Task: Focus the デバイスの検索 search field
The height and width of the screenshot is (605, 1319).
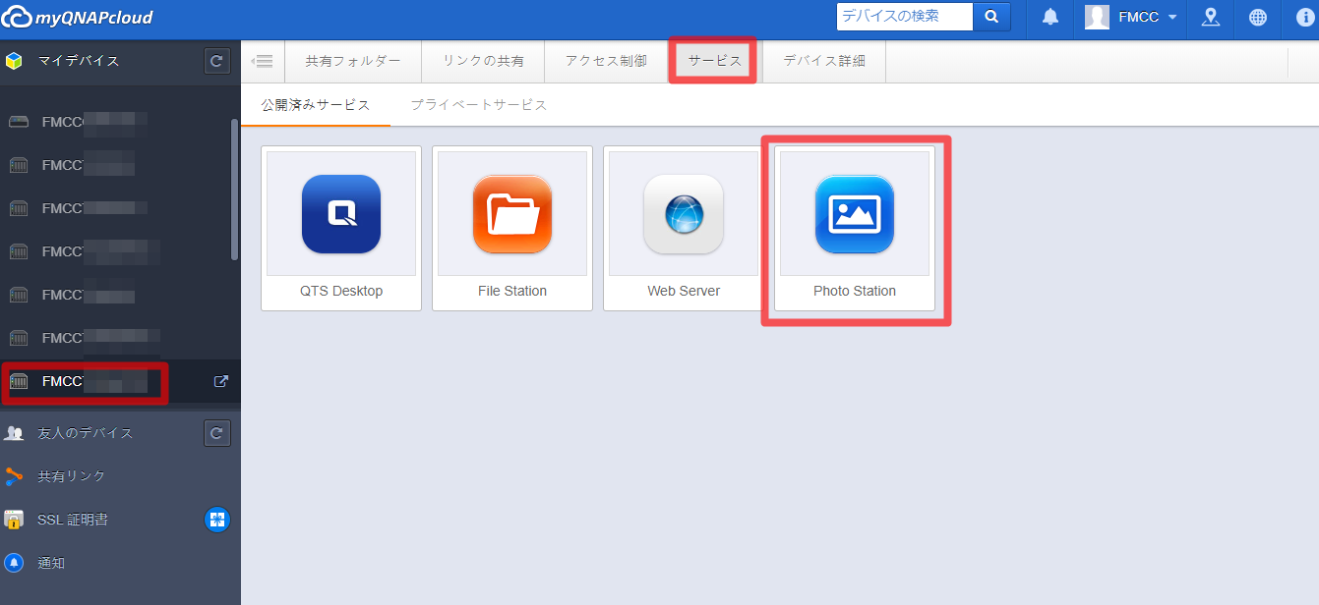Action: pos(905,17)
